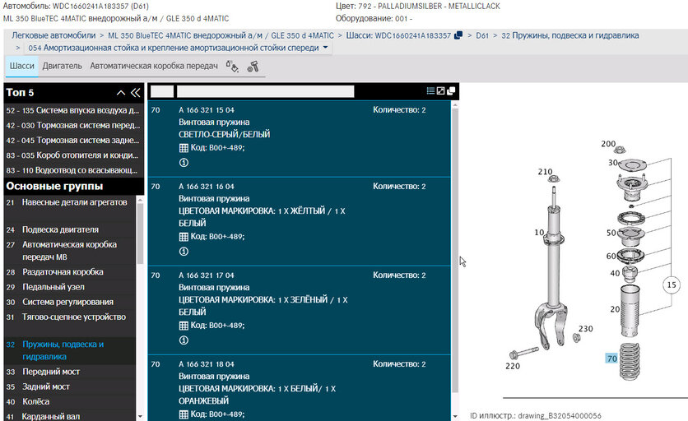Collapse the Топ 5 section with up chevron
Image resolution: width=688 pixels, height=421 pixels.
pos(121,93)
